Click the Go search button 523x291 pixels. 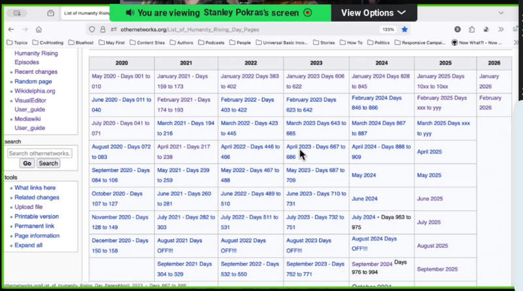point(27,163)
